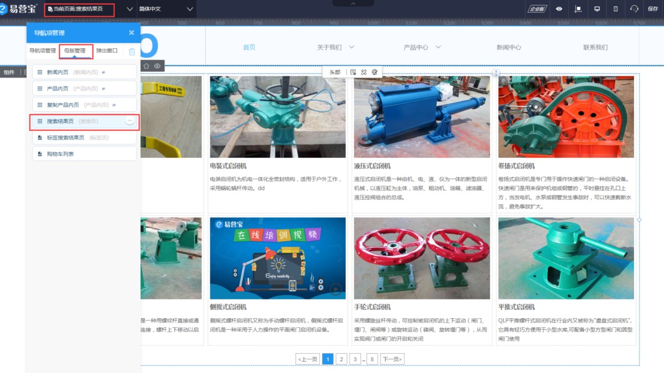Open the 新闻中心 navigation link
Image resolution: width=664 pixels, height=373 pixels.
click(509, 48)
